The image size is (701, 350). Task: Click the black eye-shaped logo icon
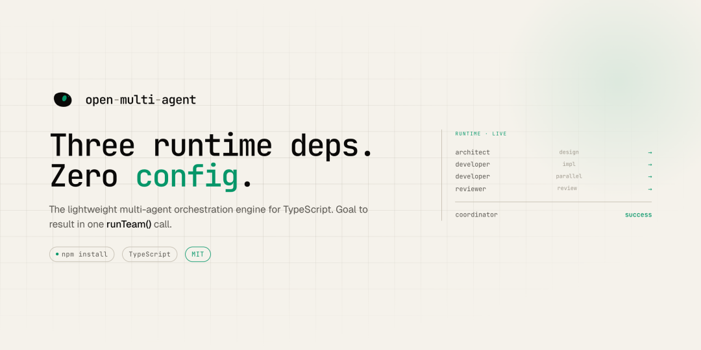(62, 100)
